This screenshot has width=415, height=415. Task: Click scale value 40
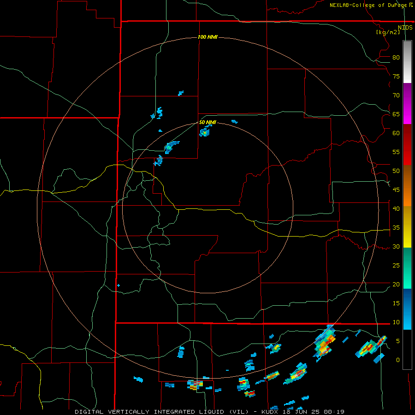pyautogui.click(x=396, y=208)
